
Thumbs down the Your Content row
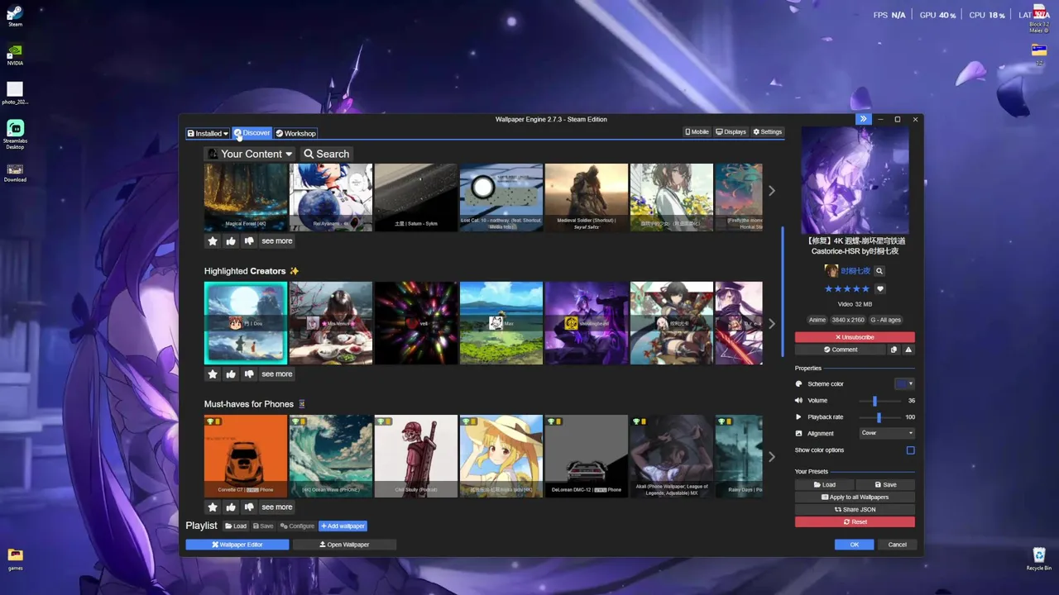249,241
